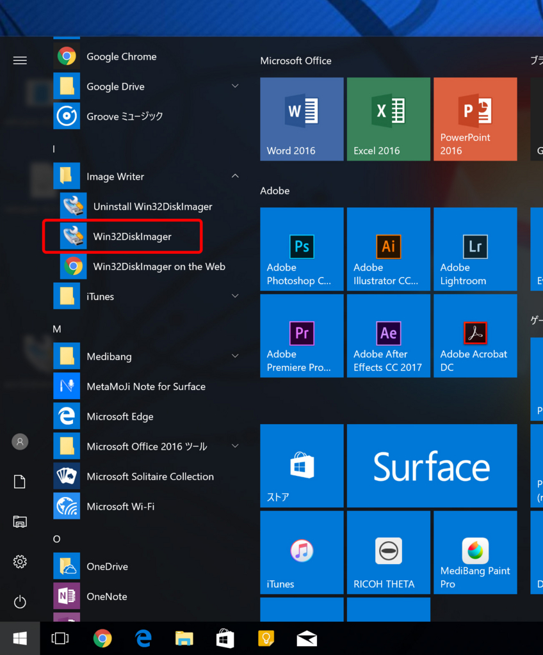Launch MetaMoJi Note for Surface
The image size is (543, 655).
[x=147, y=386]
